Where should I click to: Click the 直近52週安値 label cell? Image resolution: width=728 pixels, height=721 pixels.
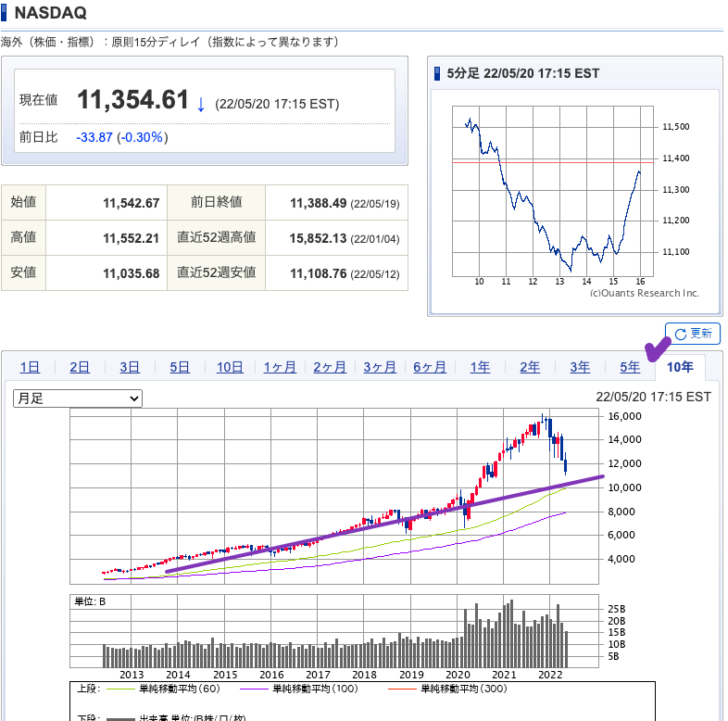coord(217,272)
